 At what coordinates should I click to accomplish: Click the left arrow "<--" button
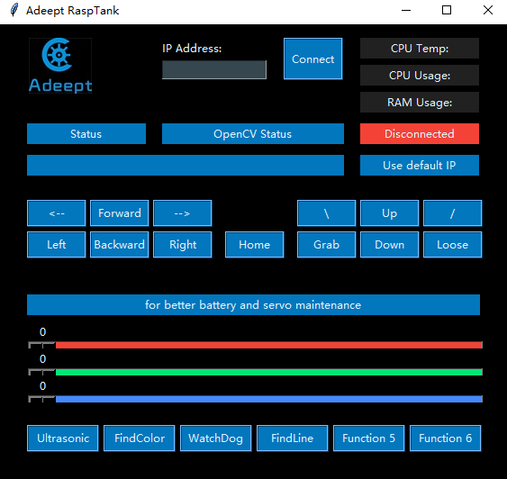tap(57, 213)
